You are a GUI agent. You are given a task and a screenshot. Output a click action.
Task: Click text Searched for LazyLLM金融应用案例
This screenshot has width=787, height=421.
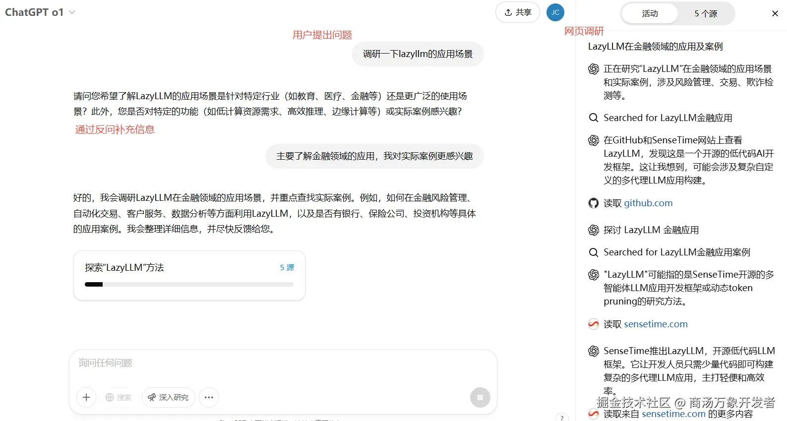[x=676, y=252]
